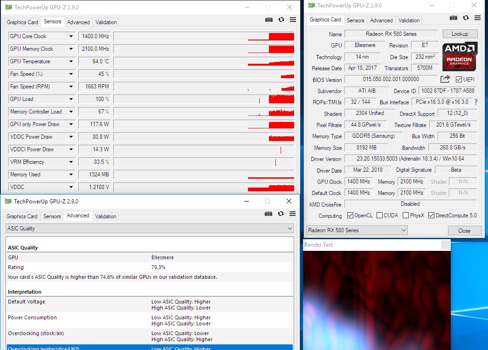488x350 pixels.
Task: Open the Memory Used sensor dropdown
Action: [71, 175]
